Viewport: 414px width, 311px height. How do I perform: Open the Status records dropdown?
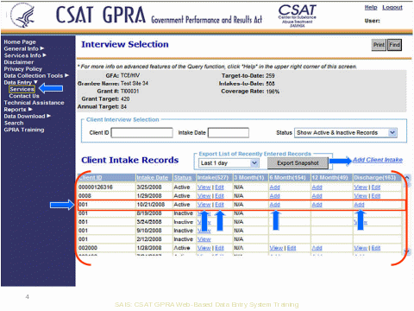coord(346,133)
